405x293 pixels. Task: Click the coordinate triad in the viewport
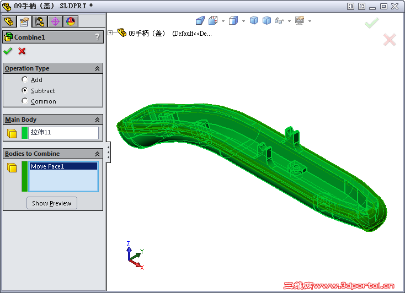click(x=135, y=256)
